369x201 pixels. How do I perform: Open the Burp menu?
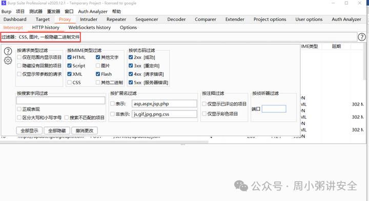[6, 11]
